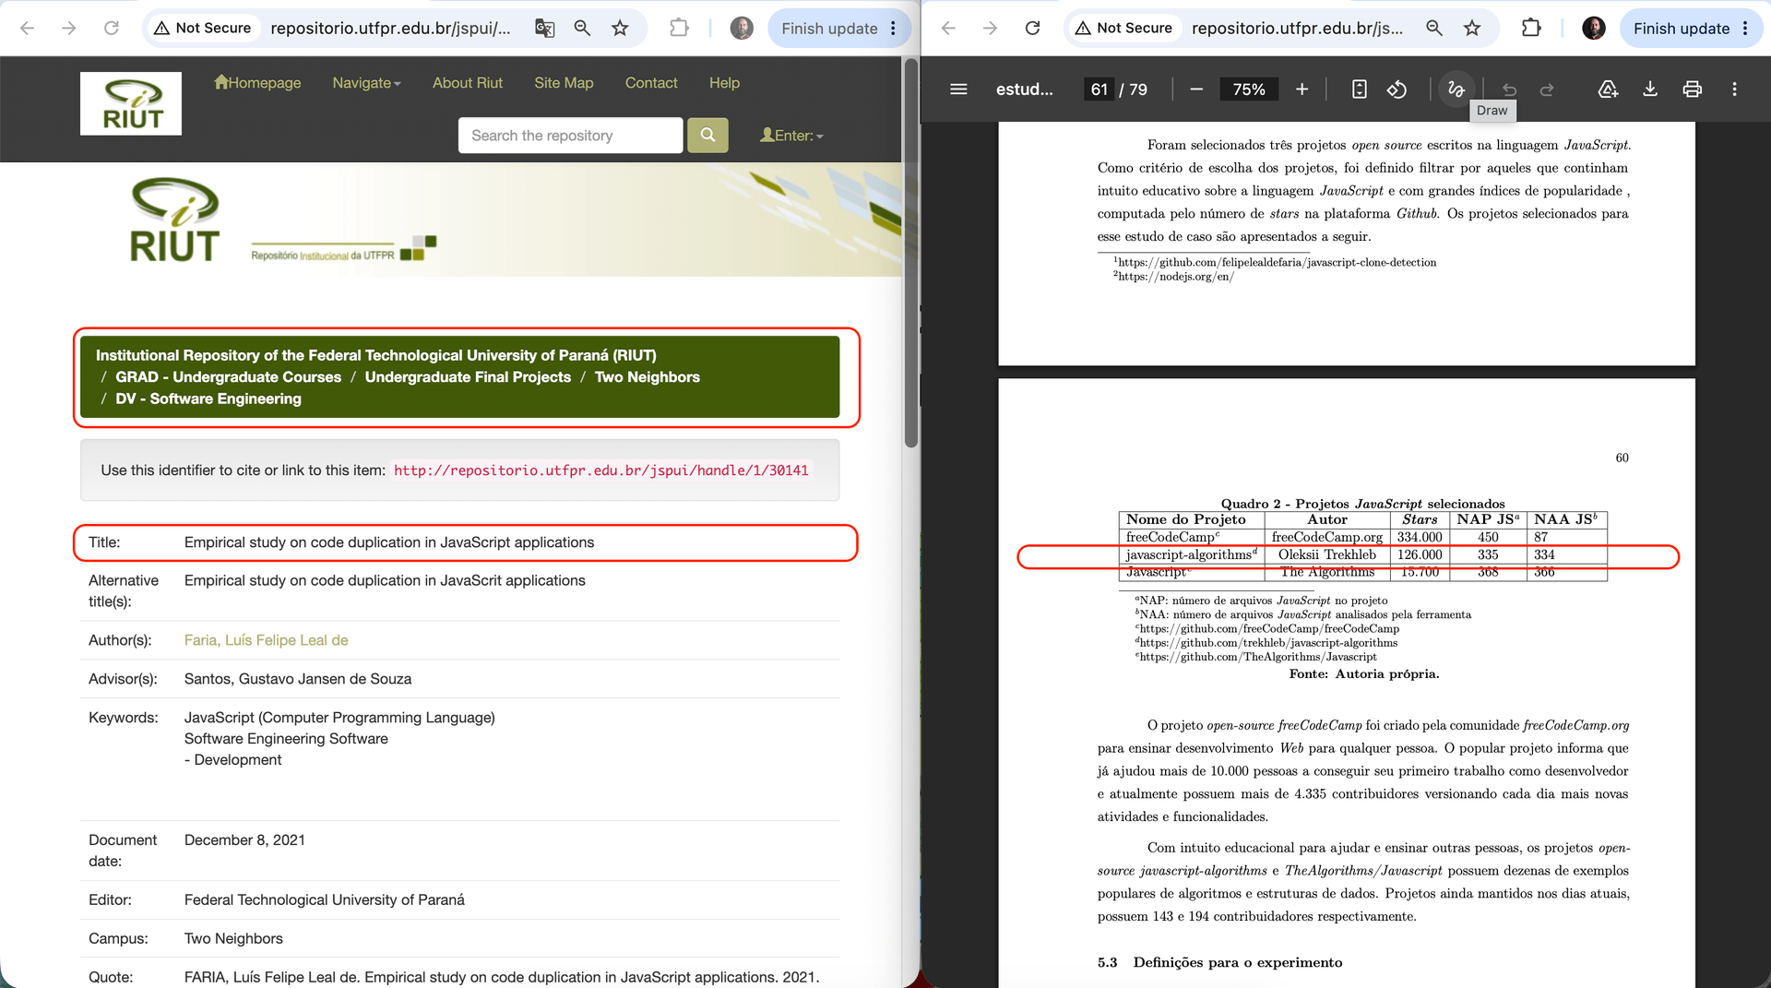Click the PDF redo arrow
1771x988 pixels.
pos(1547,89)
